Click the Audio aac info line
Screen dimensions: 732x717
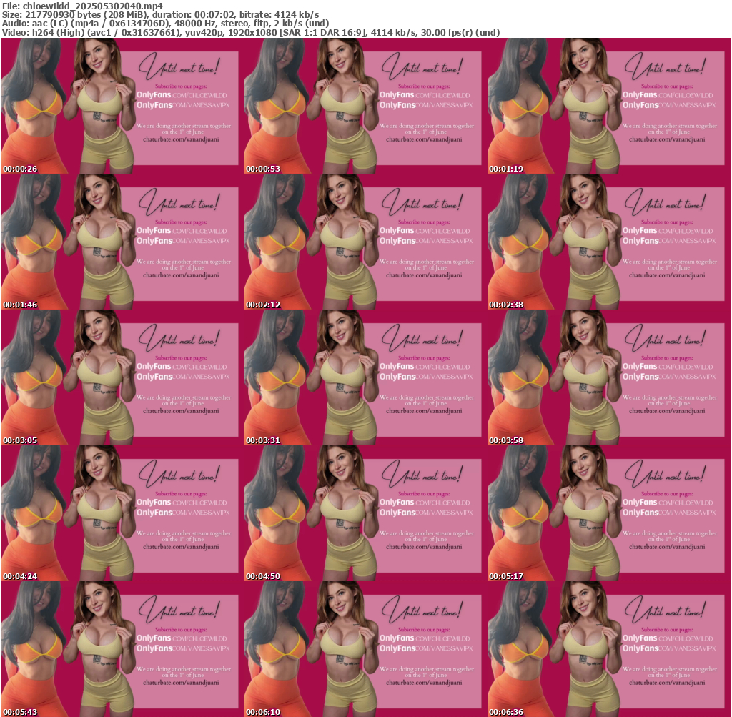pos(166,24)
